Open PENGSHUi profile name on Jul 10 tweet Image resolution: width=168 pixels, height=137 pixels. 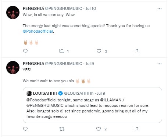click(33, 8)
